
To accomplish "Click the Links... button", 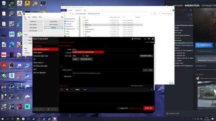I will (76, 59).
